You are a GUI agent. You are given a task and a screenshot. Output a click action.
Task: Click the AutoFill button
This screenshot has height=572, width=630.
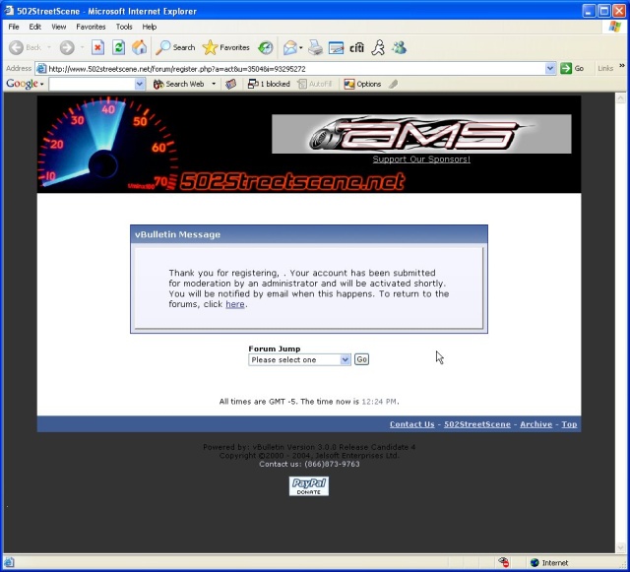tap(315, 84)
